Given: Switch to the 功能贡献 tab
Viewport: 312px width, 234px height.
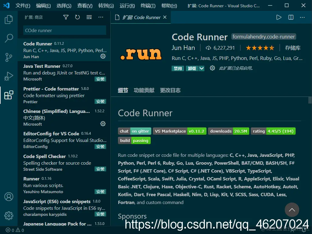Looking at the screenshot, I should click(x=144, y=91).
